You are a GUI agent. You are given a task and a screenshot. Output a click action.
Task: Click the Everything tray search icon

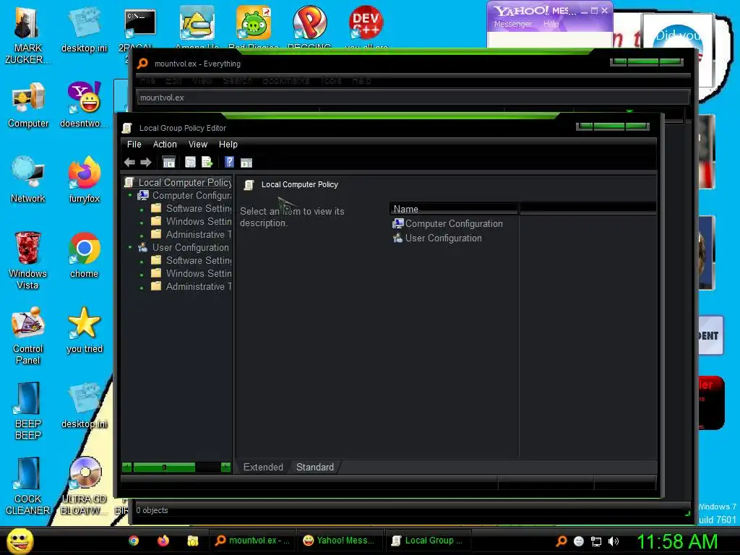[x=562, y=541]
